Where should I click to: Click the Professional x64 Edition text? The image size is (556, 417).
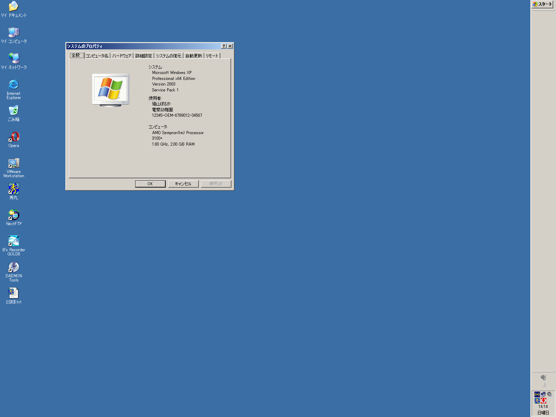tap(173, 79)
